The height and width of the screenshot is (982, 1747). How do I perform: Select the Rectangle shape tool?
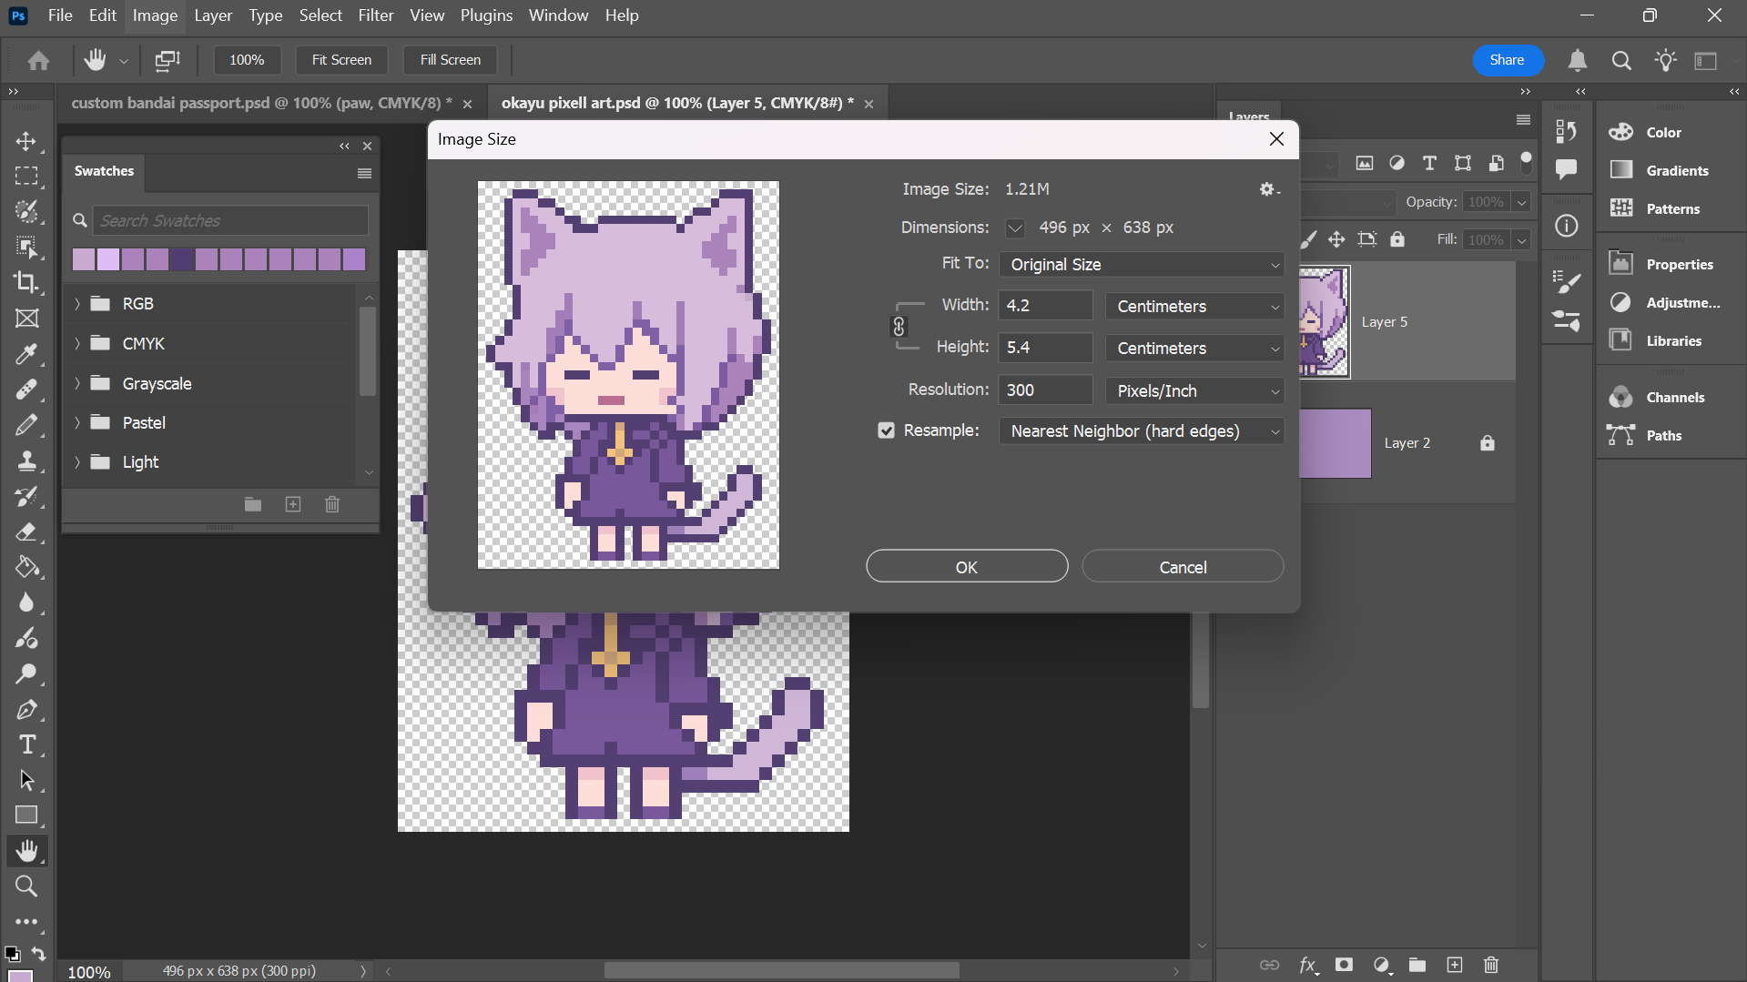click(x=26, y=815)
